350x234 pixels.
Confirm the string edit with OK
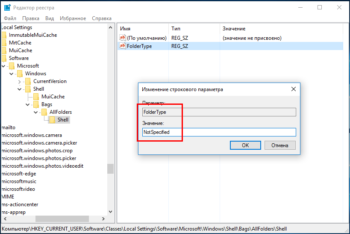click(245, 145)
